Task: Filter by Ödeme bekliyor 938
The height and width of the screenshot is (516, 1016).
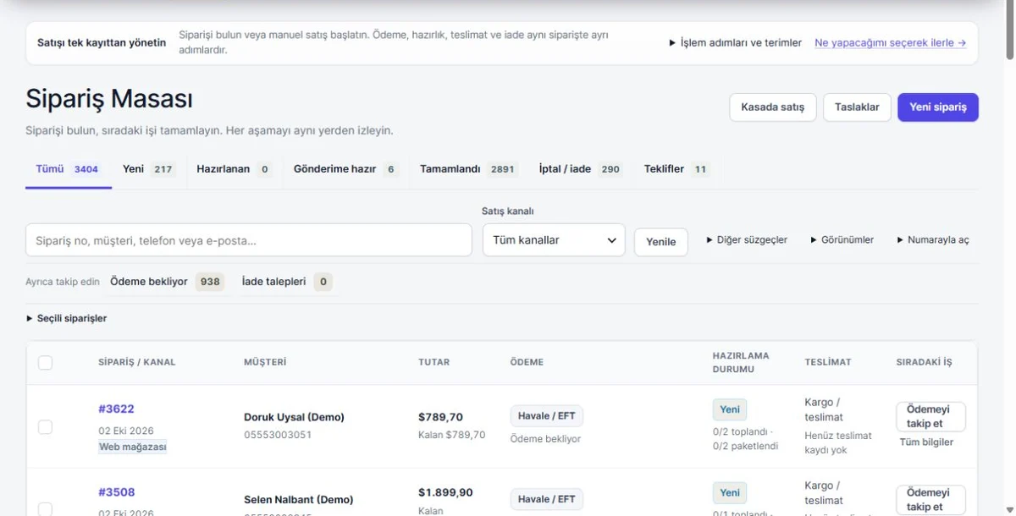Action: coord(167,282)
